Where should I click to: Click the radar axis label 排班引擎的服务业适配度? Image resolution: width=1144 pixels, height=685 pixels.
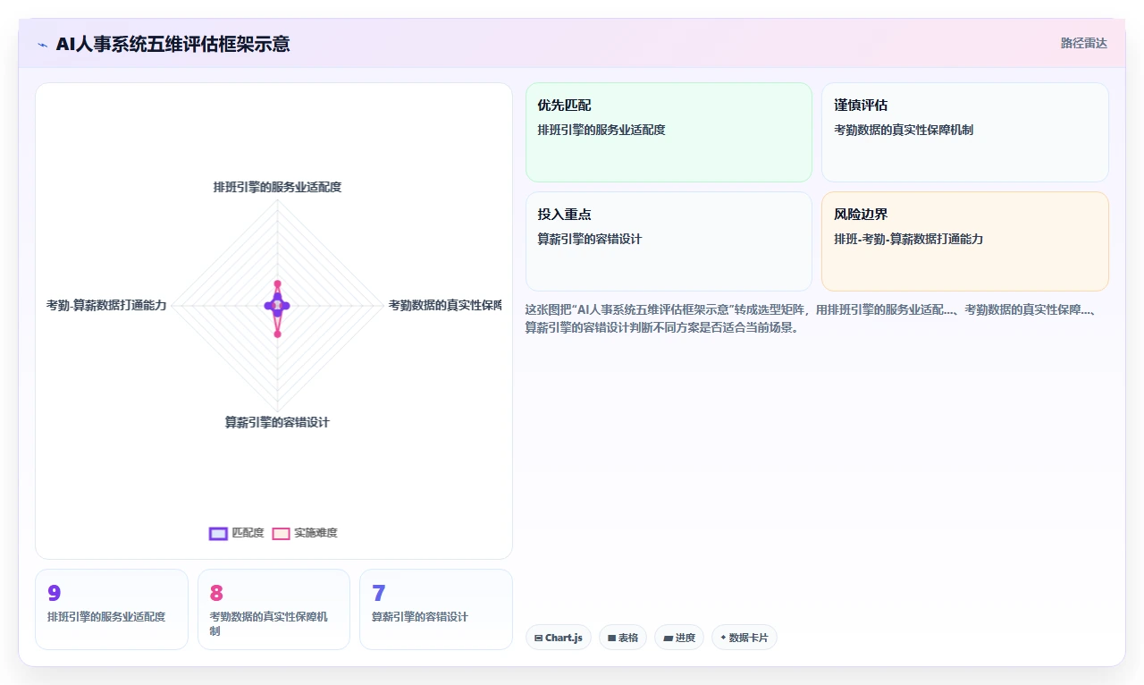pos(277,187)
